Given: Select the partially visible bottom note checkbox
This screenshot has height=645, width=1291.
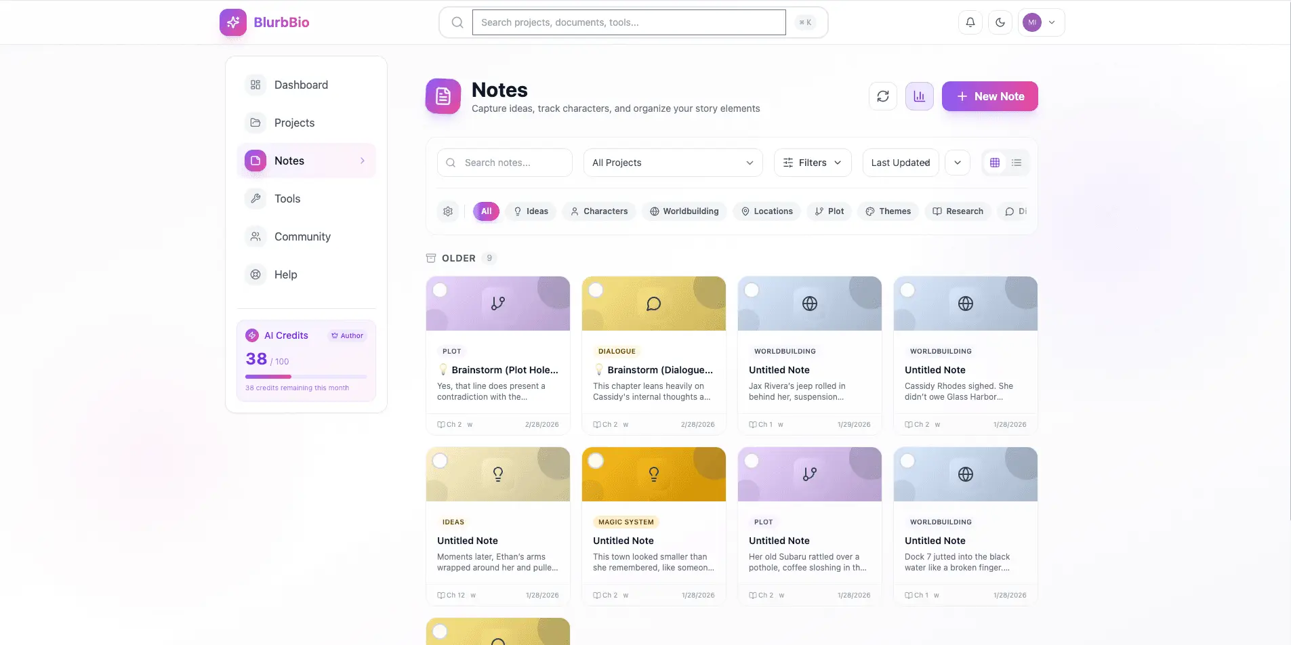Looking at the screenshot, I should pyautogui.click(x=440, y=631).
